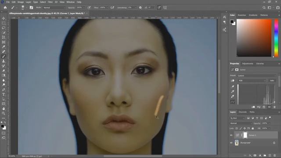Select the Frame tool
The width and height of the screenshot is (281, 158).
click(4, 42)
